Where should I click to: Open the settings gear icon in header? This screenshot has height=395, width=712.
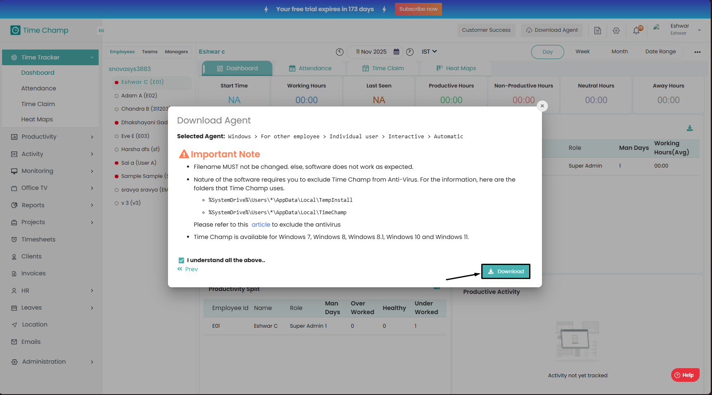616,31
